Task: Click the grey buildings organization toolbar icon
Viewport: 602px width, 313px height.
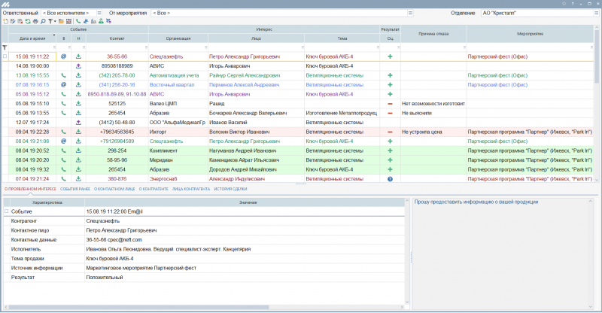Action: 93,21
